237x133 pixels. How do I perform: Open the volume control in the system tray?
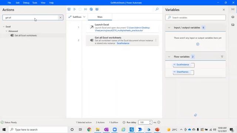click(x=215, y=130)
